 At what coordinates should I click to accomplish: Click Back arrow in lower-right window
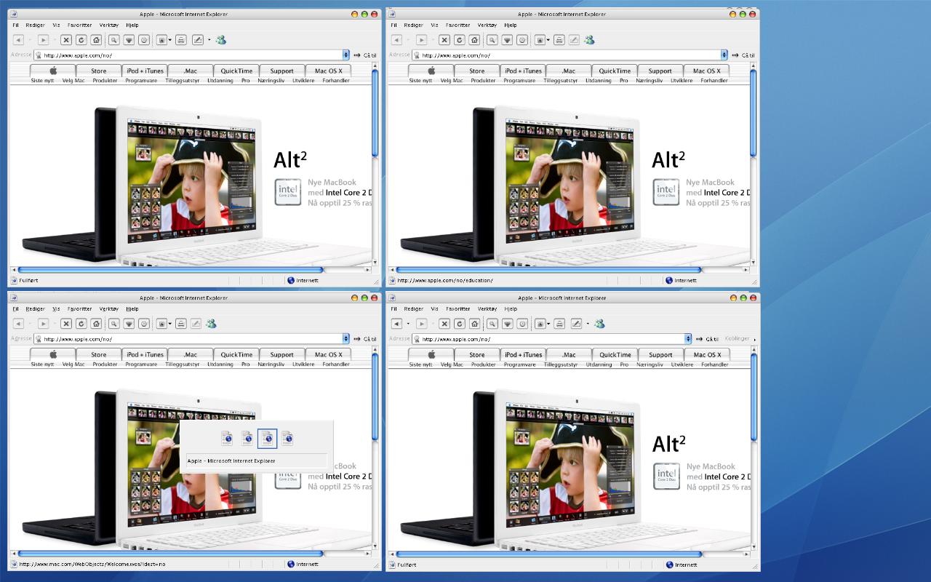[x=396, y=324]
